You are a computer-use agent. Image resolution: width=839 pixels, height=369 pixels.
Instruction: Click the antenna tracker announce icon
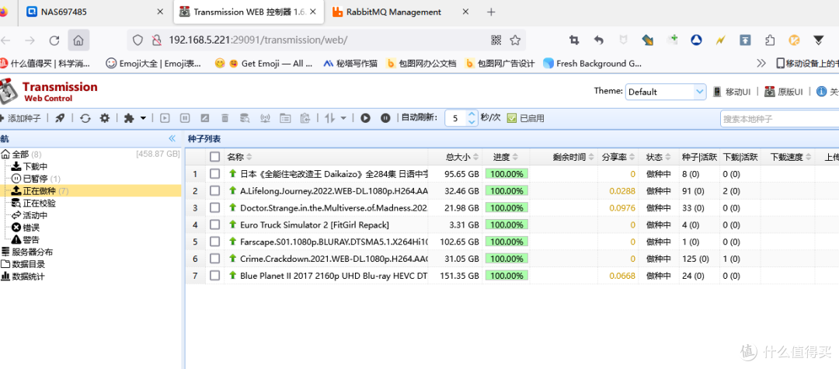click(265, 118)
